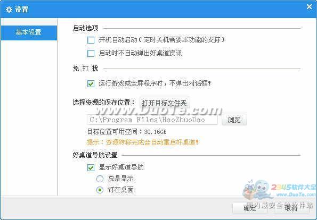This screenshot has height=220, width=317.
Task: Close the 设置 dialog with the X
Action: [x=309, y=7]
